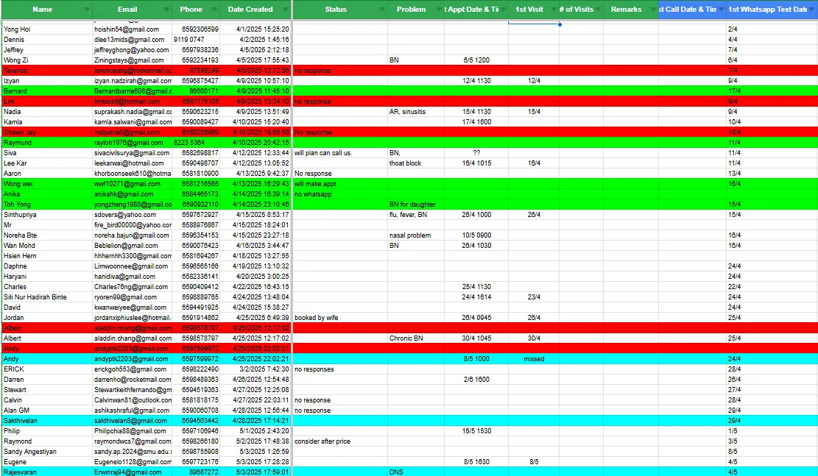
Task: Select the status 'will plan can call us.'
Action: coord(340,153)
